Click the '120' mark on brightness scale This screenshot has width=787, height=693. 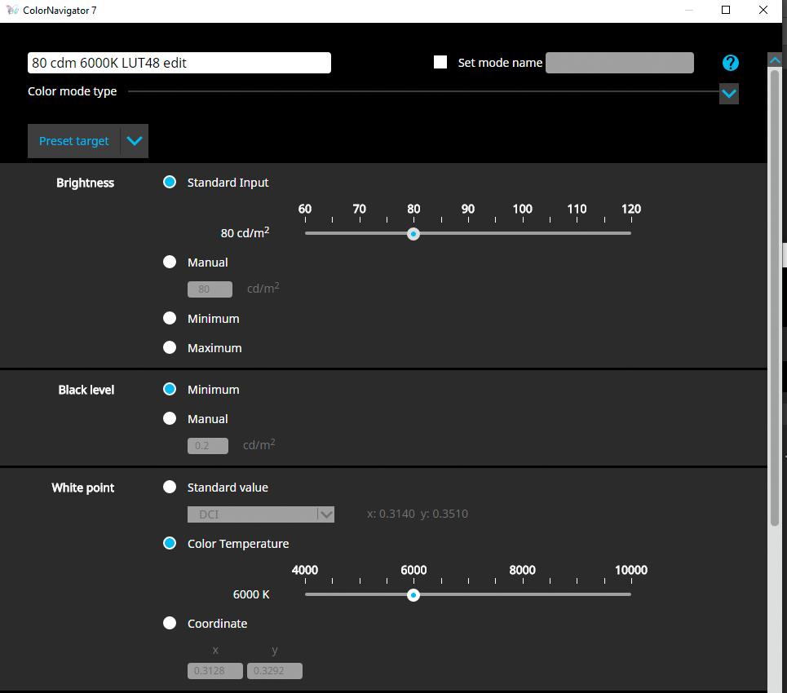tap(631, 209)
